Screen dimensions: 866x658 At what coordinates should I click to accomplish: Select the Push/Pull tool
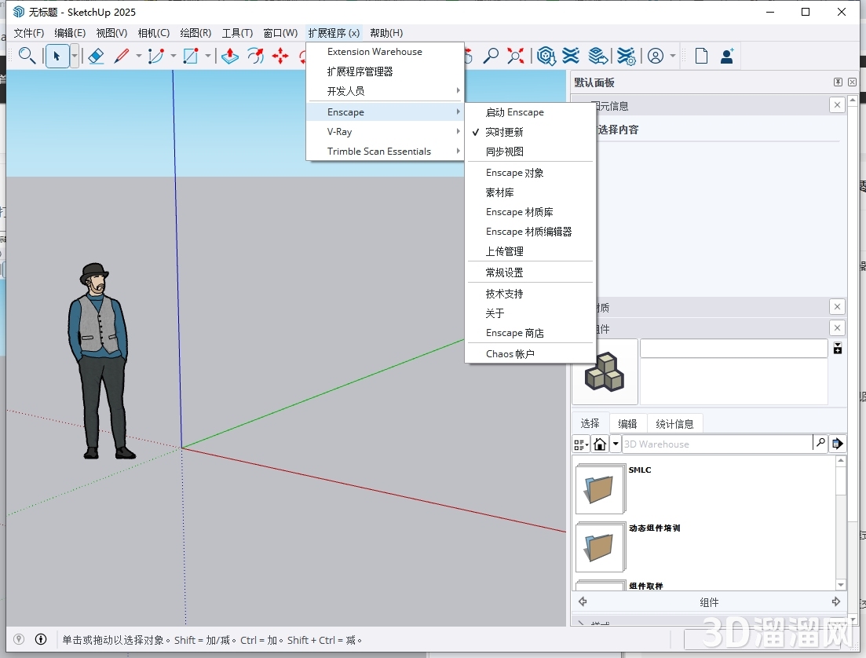[x=230, y=56]
